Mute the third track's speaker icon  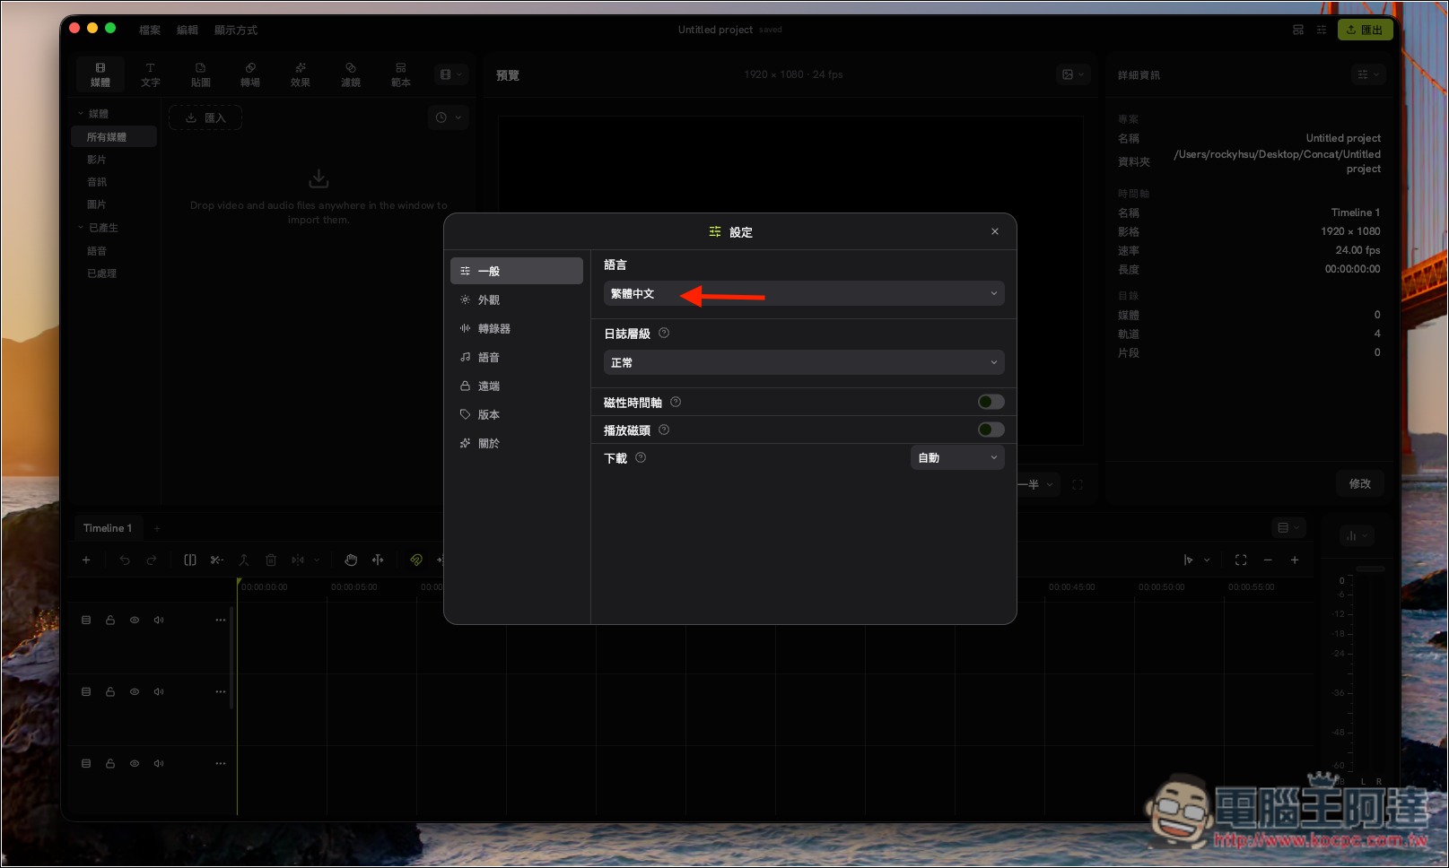[x=159, y=763]
